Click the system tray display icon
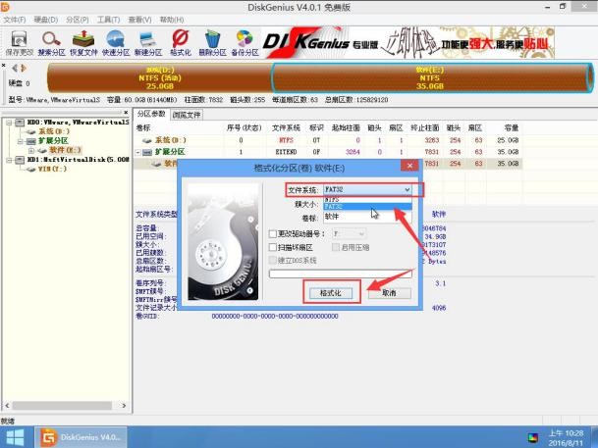Image resolution: width=598 pixels, height=448 pixels. coord(533,438)
